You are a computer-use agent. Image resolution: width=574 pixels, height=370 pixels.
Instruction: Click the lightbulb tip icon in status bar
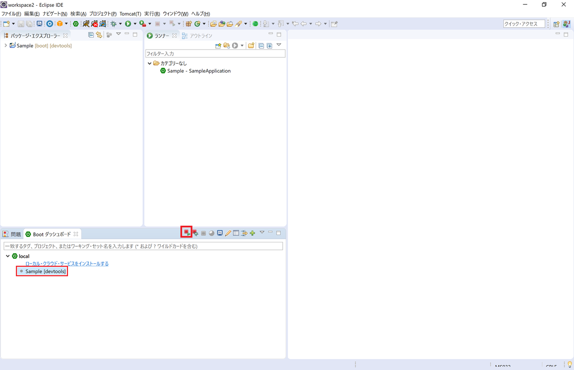[569, 366]
